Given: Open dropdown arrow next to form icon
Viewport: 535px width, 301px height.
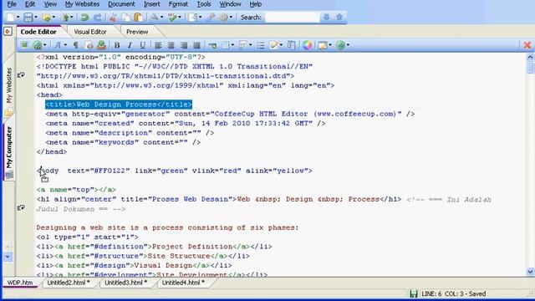Looking at the screenshot, I should pyautogui.click(x=251, y=45).
